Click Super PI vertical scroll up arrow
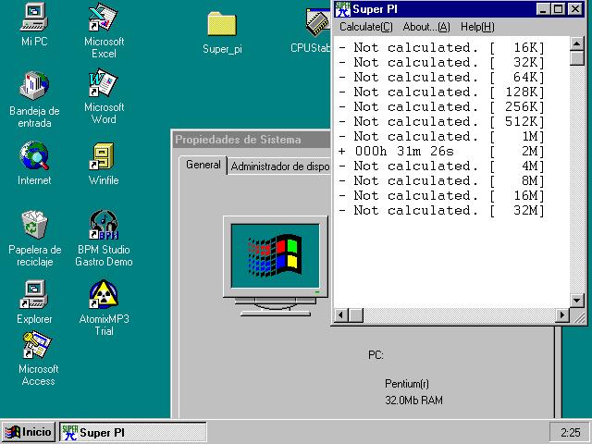This screenshot has height=444, width=592. point(576,43)
